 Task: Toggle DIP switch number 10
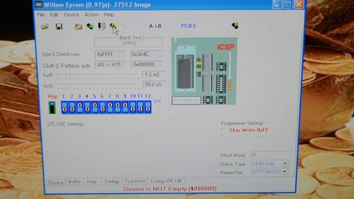(x=133, y=107)
